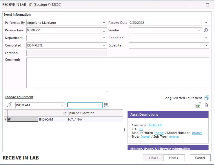
Task: Open the Completed status dropdown
Action: [104, 45]
